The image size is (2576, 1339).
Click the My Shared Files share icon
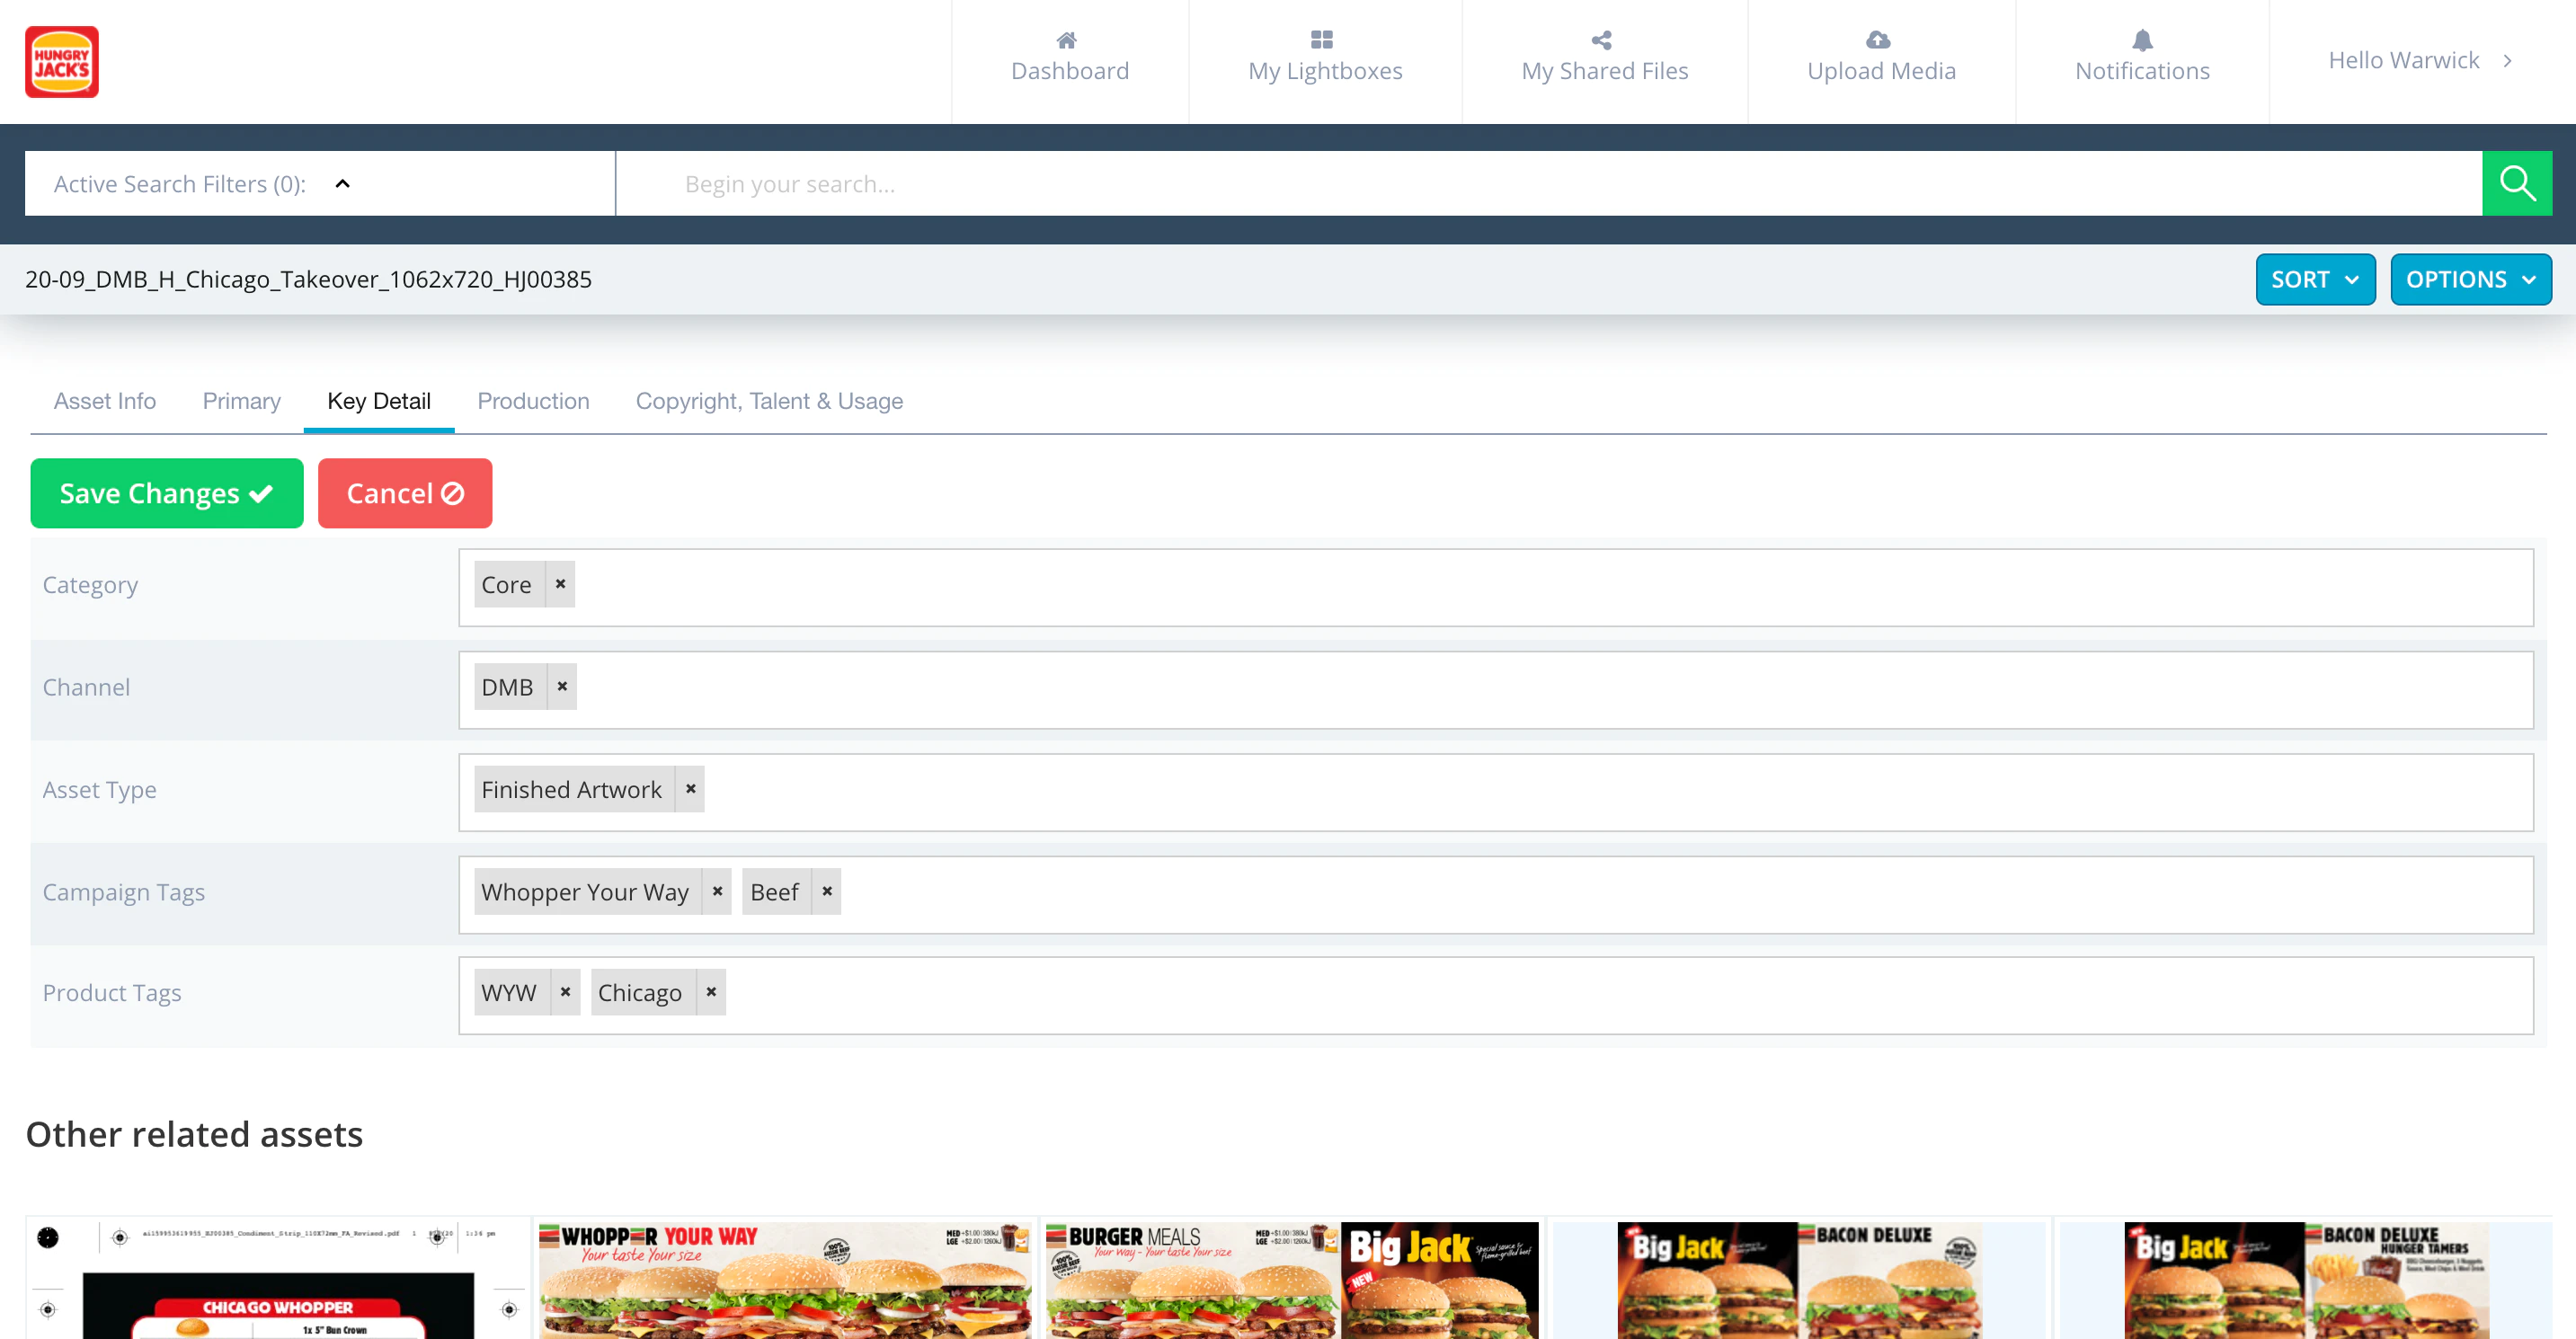click(1602, 40)
